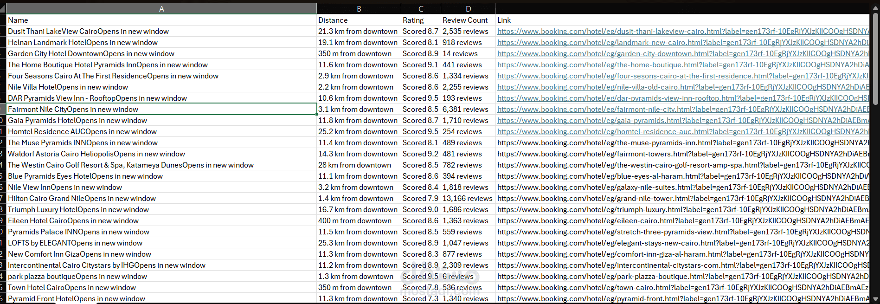Select the town-cairo URL cell
Image resolution: width=880 pixels, height=304 pixels.
click(x=682, y=287)
